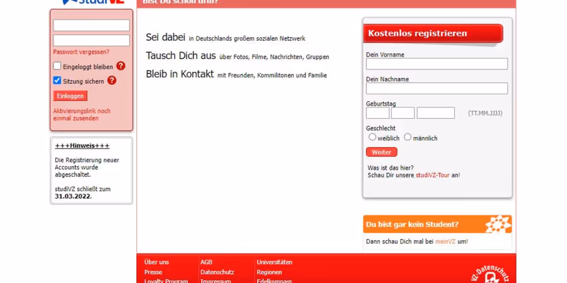This screenshot has width=567, height=283.
Task: Click the Geschlecht label
Action: coord(381,128)
